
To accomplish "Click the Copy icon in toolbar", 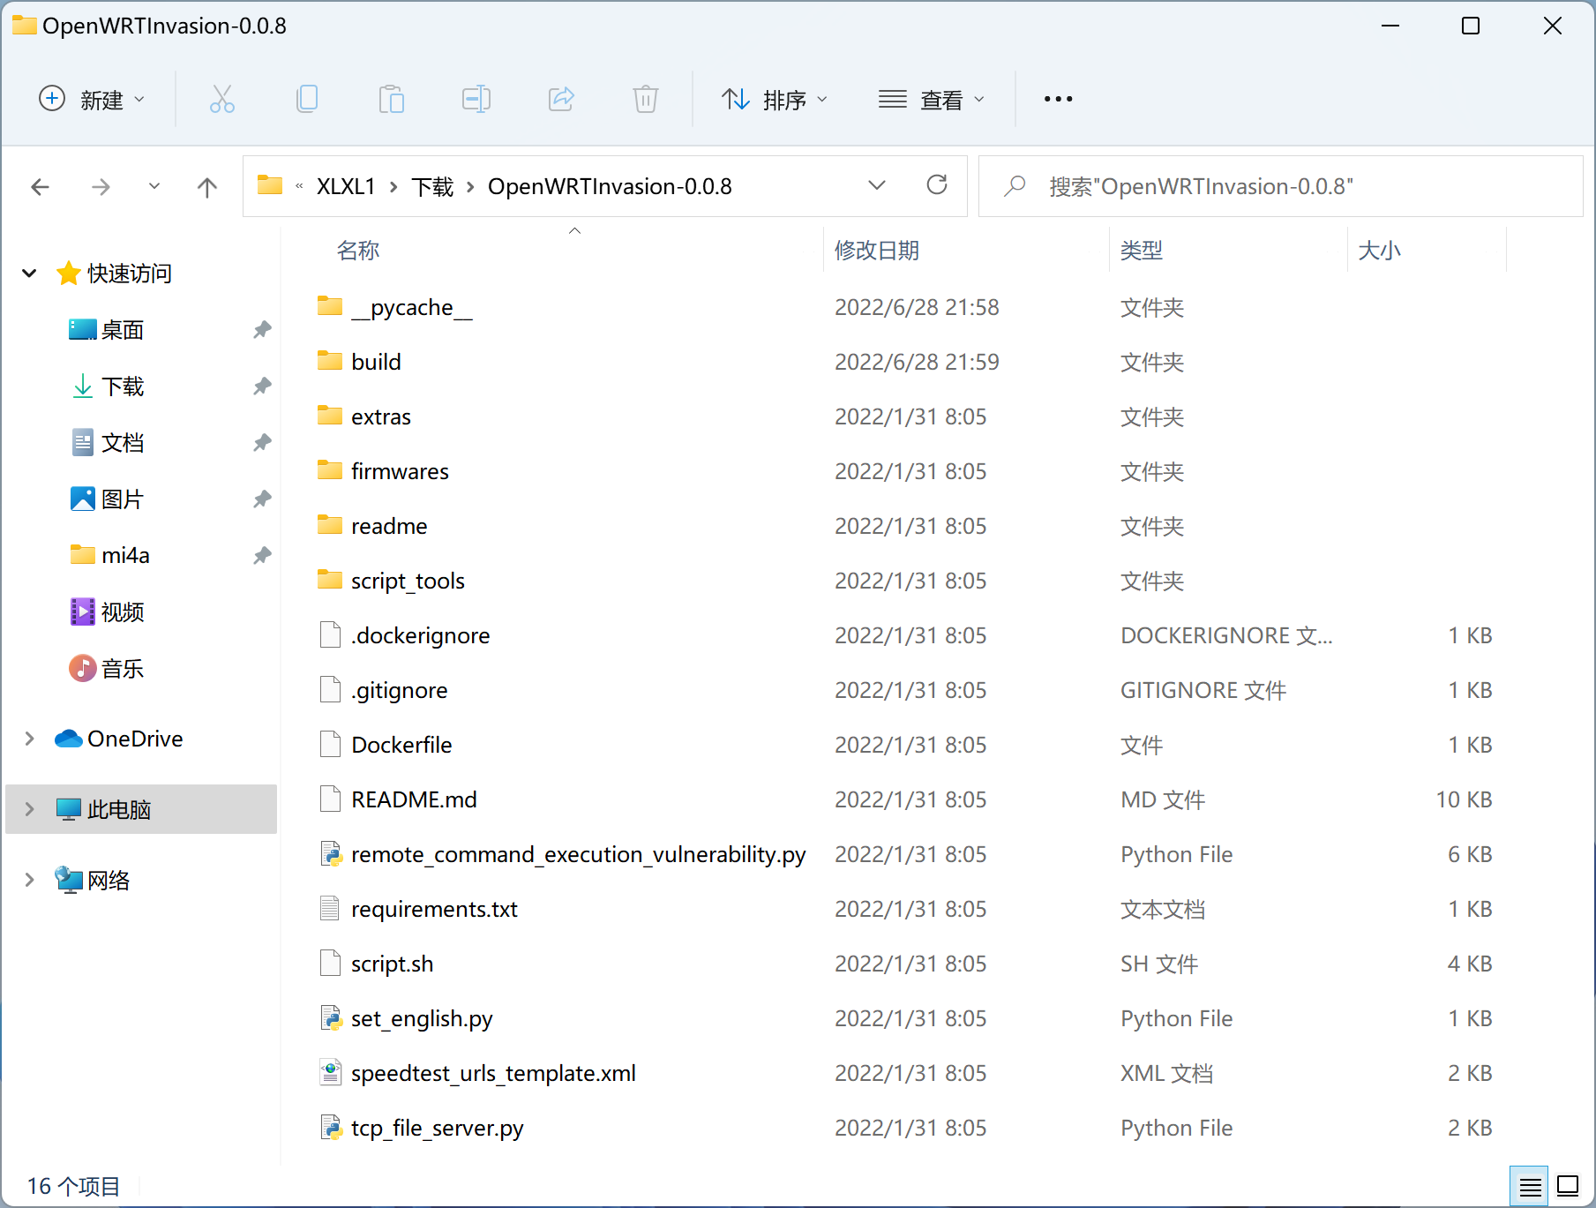I will pyautogui.click(x=306, y=99).
